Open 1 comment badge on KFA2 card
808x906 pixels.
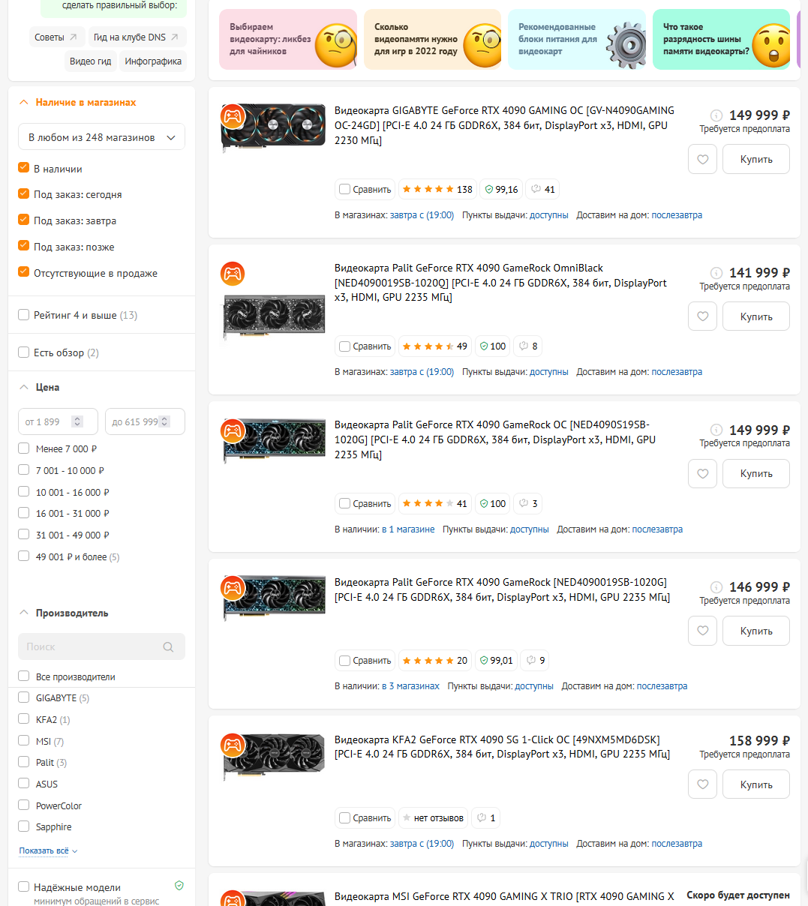pos(486,818)
